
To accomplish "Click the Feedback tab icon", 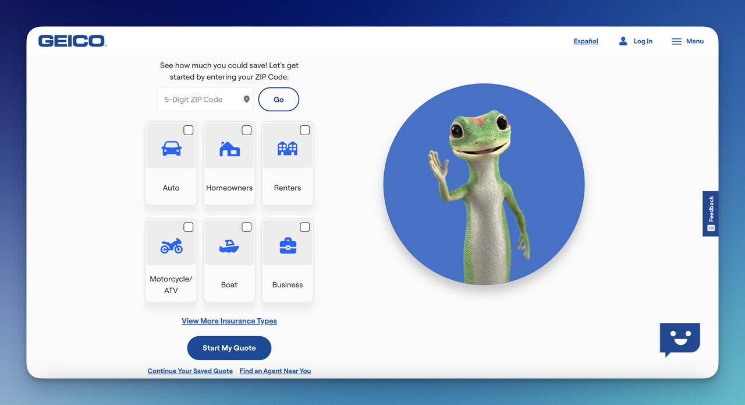I will click(x=711, y=228).
